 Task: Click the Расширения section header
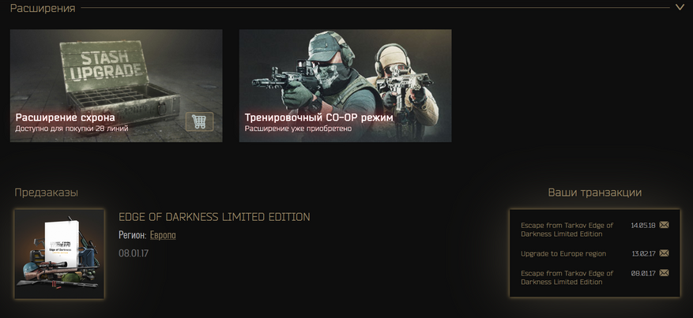pos(43,8)
